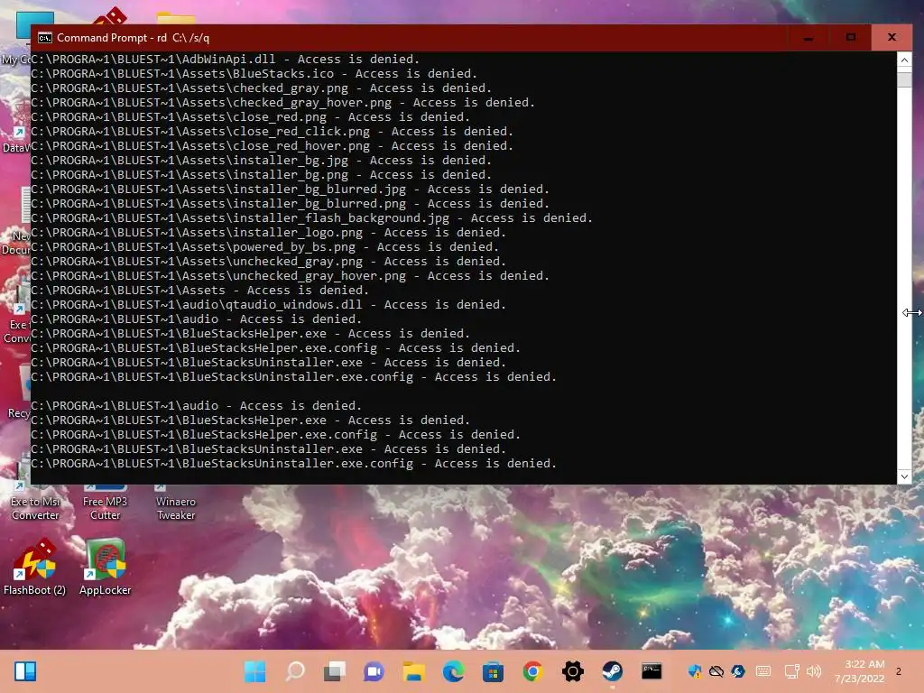Open the Widgets panel in the taskbar
The height and width of the screenshot is (693, 924).
25,671
